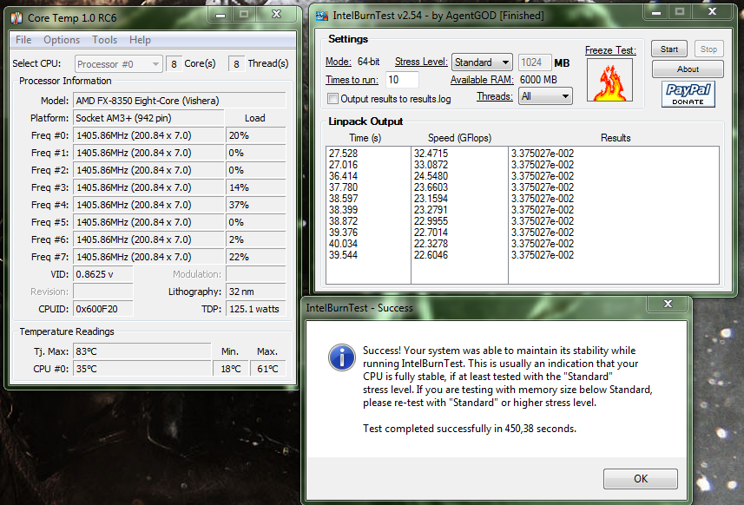Click the Platform value Socket AM3+ (942 pin)

click(148, 118)
